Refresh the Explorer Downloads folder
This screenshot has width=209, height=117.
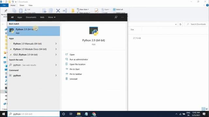[180, 24]
